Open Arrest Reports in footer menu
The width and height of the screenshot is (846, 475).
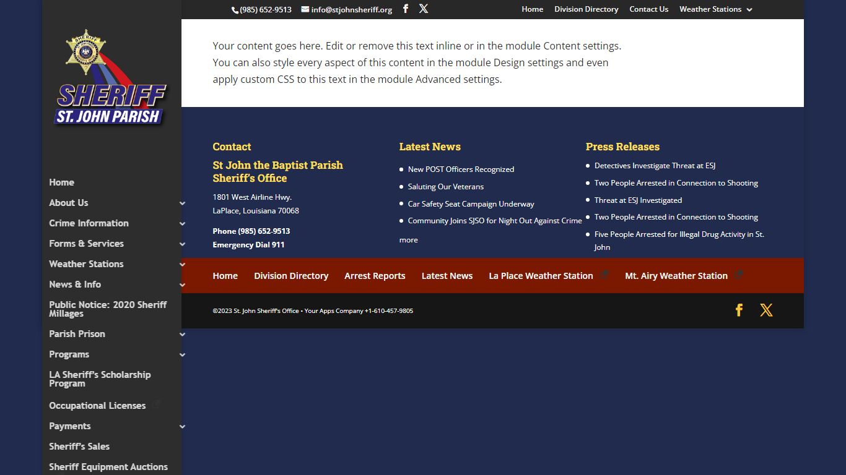[375, 276]
